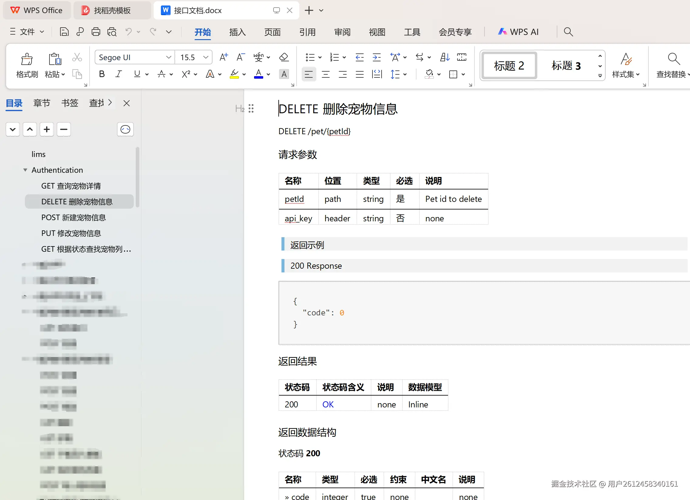
Task: Open the Segoe UI font name dropdown
Action: click(168, 57)
